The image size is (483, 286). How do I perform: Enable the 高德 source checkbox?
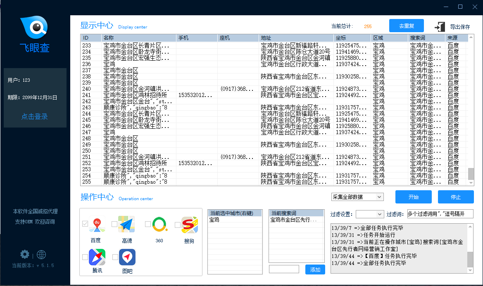coord(114,224)
